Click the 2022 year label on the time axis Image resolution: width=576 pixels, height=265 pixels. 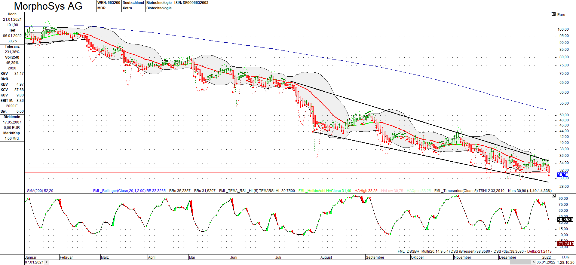click(x=547, y=257)
